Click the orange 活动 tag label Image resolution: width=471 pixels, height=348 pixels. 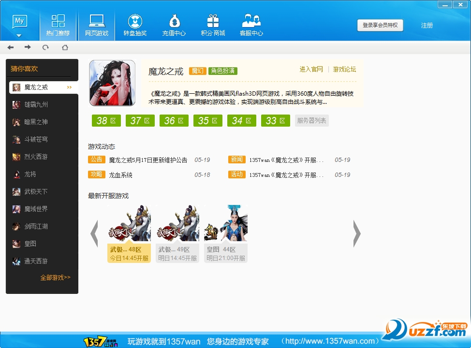pyautogui.click(x=236, y=174)
